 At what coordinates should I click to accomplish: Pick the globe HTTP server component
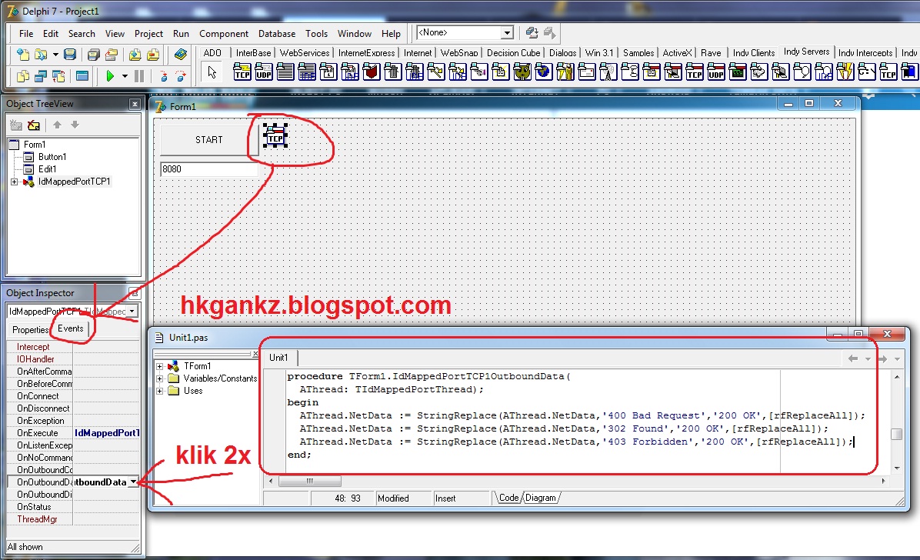[544, 72]
